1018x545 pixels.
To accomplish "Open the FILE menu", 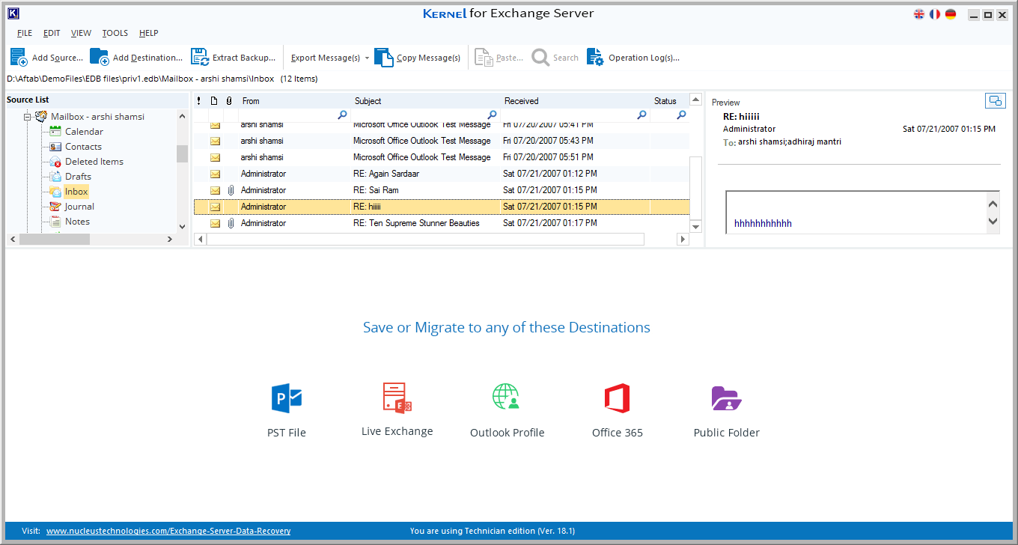I will [25, 33].
